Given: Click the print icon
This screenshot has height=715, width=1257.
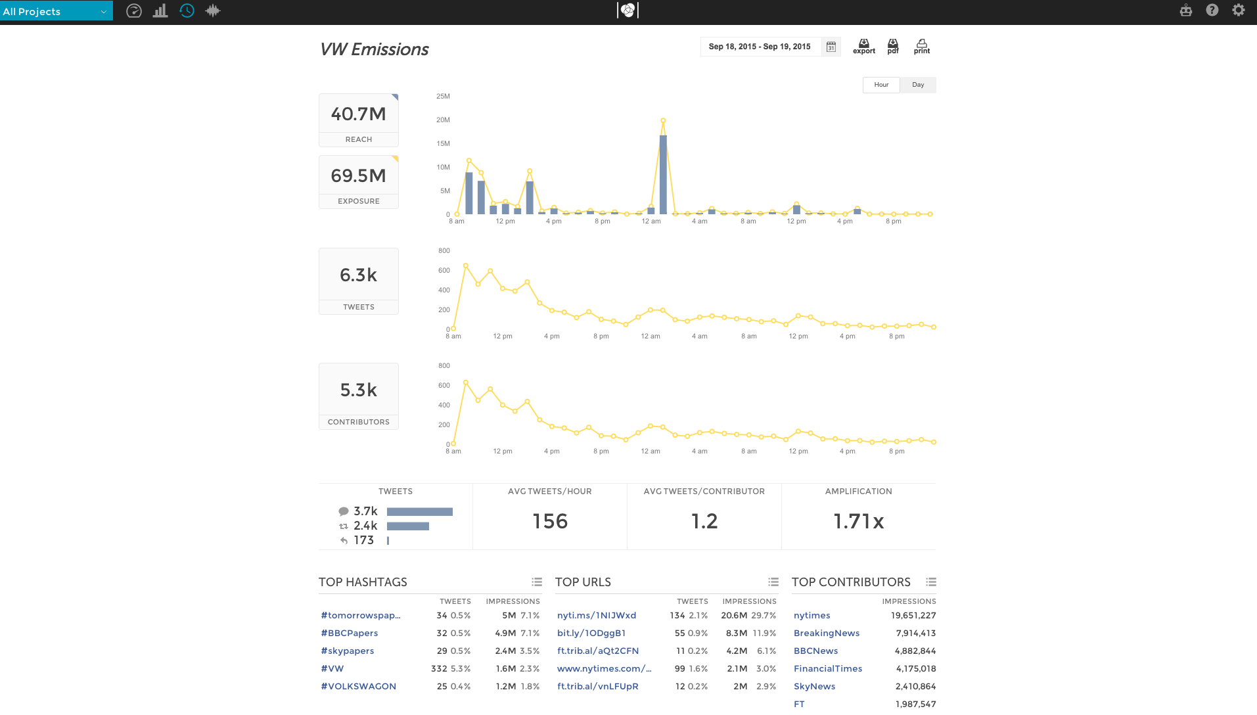Looking at the screenshot, I should coord(922,46).
